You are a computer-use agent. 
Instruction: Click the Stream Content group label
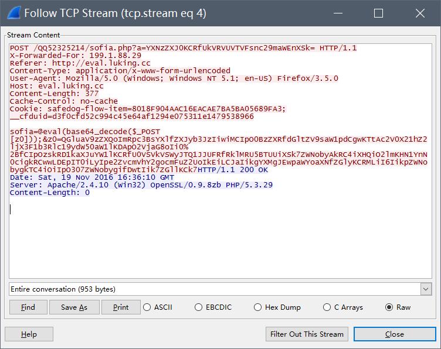33,35
